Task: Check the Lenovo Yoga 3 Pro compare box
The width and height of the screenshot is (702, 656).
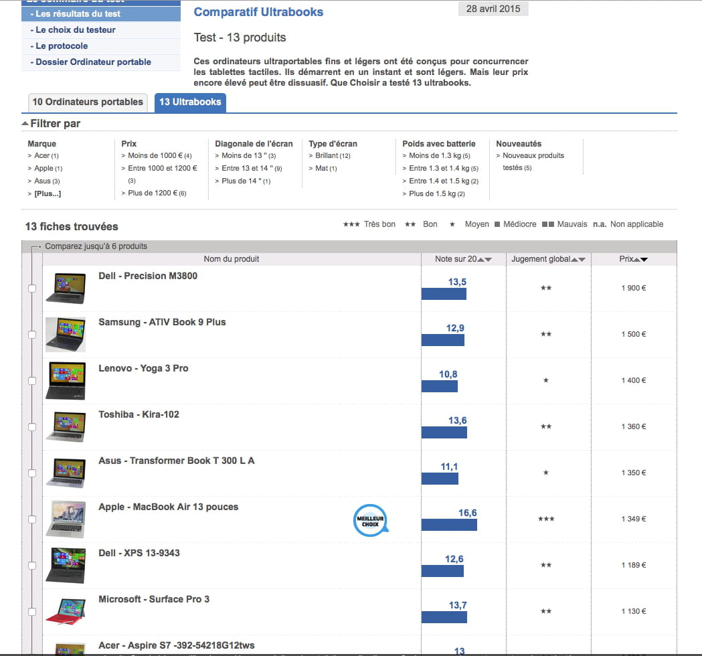Action: (x=32, y=381)
